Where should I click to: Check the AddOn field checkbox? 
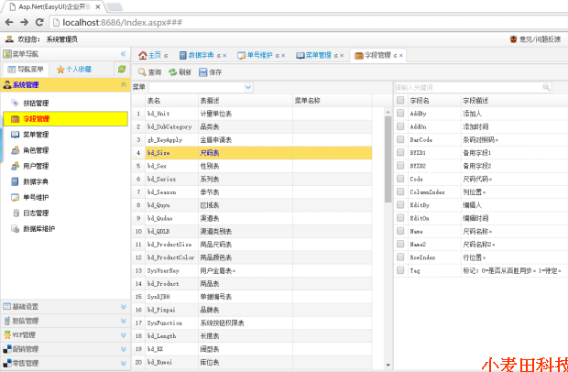pyautogui.click(x=400, y=126)
